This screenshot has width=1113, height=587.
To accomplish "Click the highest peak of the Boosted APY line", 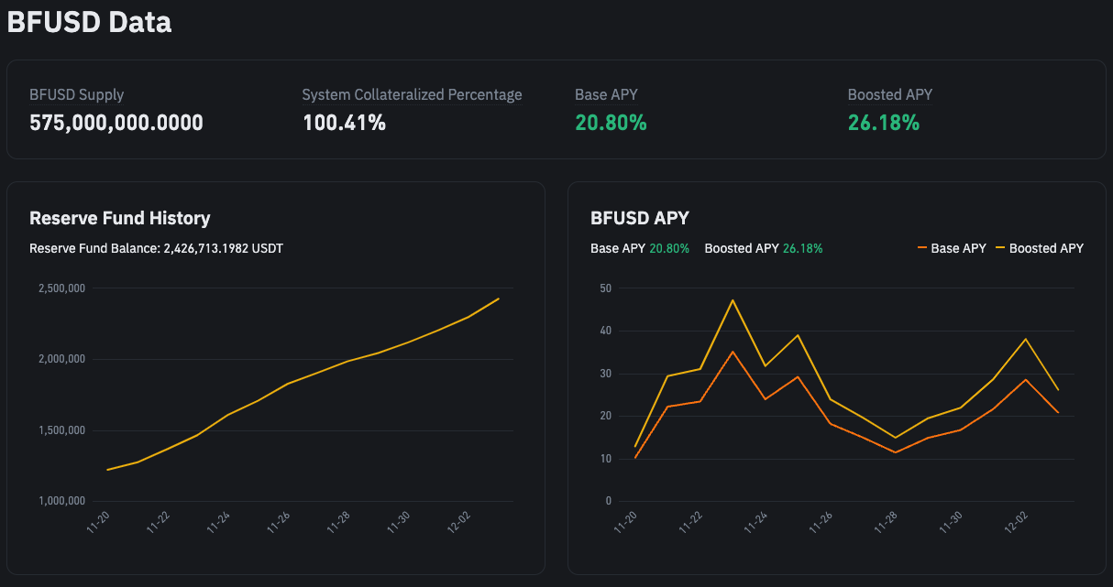I will (733, 300).
